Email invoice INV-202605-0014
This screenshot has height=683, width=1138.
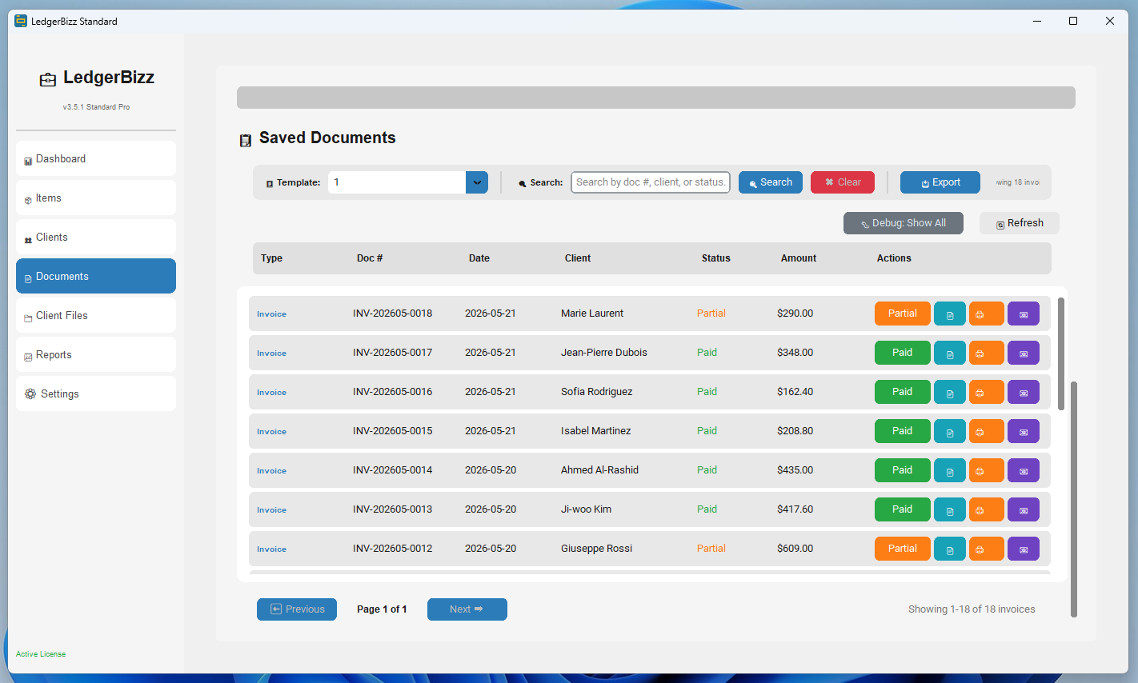pyautogui.click(x=1024, y=470)
